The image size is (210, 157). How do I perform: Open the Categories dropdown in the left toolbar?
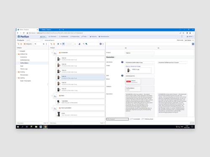click(29, 44)
